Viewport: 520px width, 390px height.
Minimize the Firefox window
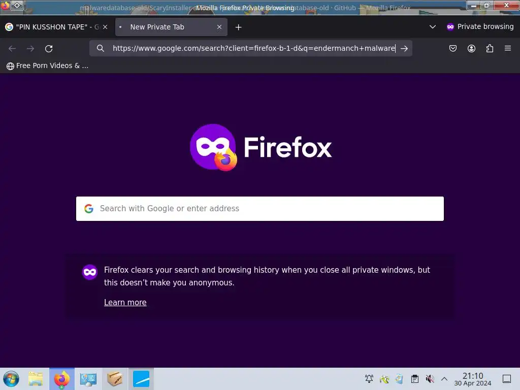point(474,5)
